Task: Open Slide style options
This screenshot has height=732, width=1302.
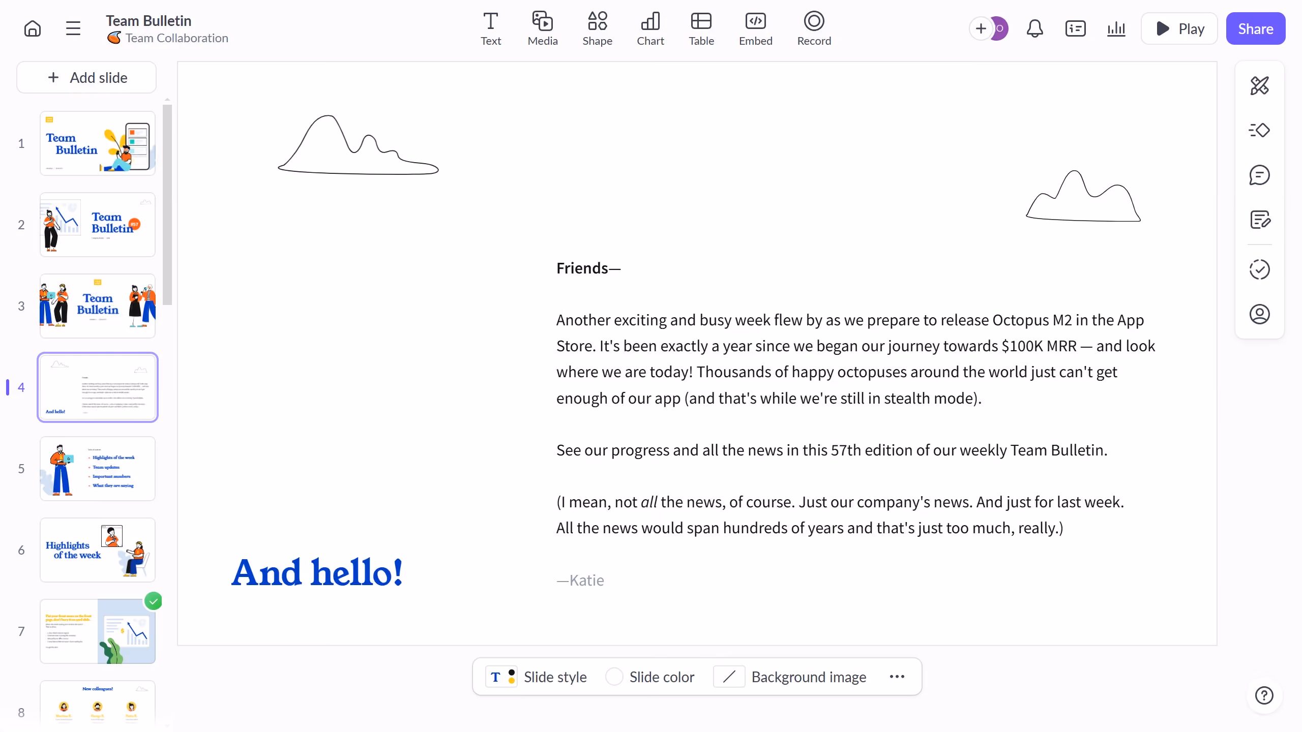Action: (536, 677)
